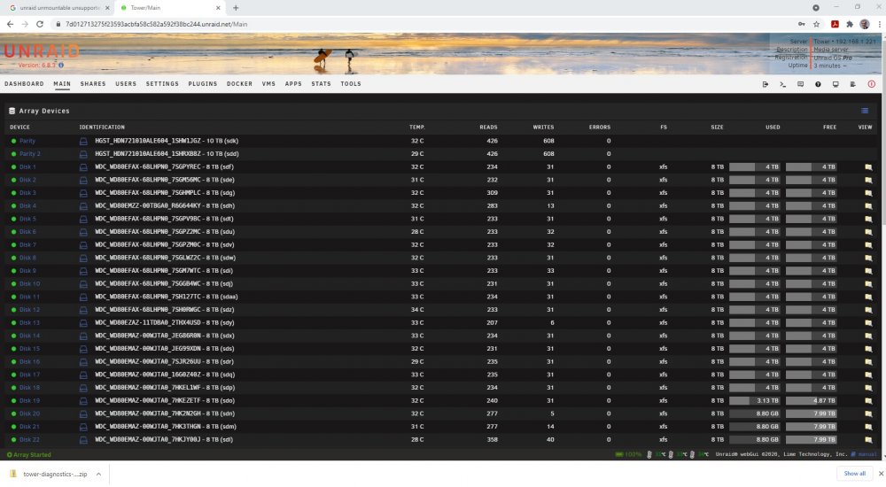
Task: Click the Array Devices section header icon
Action: pyautogui.click(x=12, y=111)
